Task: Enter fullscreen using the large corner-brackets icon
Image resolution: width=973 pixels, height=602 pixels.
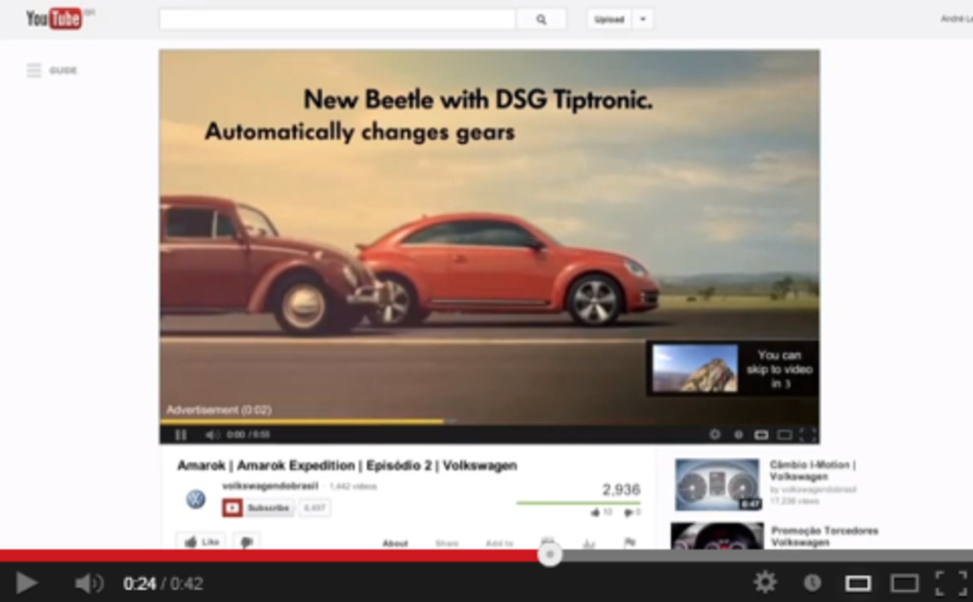Action: 951,583
